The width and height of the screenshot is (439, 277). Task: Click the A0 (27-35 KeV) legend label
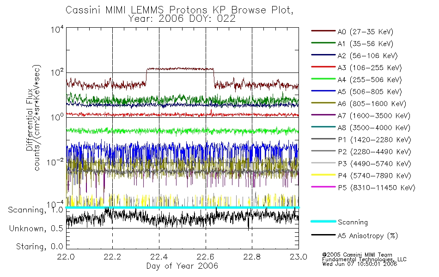tap(366, 32)
